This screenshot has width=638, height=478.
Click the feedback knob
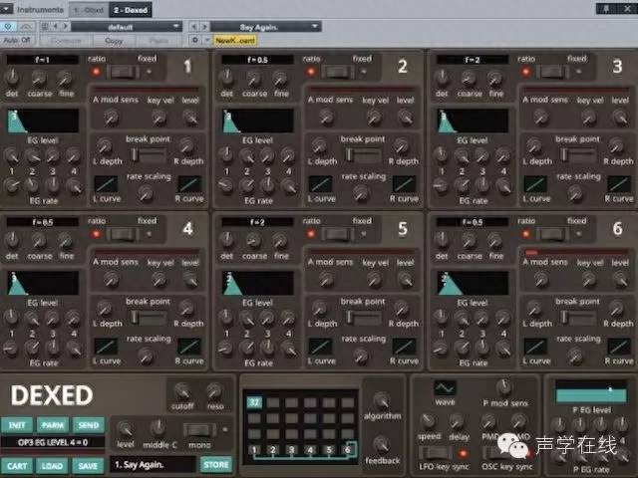[x=382, y=444]
